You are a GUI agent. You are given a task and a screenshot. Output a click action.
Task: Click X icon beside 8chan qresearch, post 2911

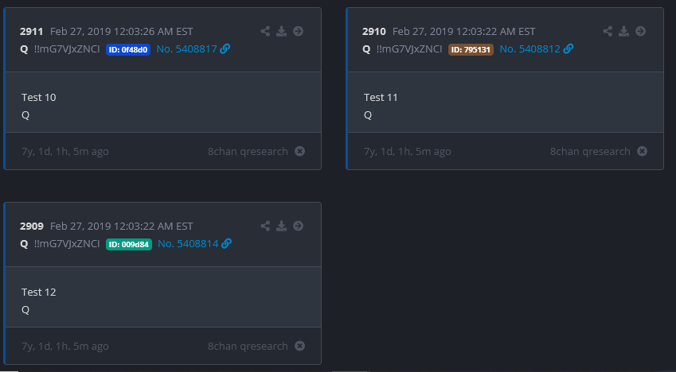pyautogui.click(x=299, y=151)
